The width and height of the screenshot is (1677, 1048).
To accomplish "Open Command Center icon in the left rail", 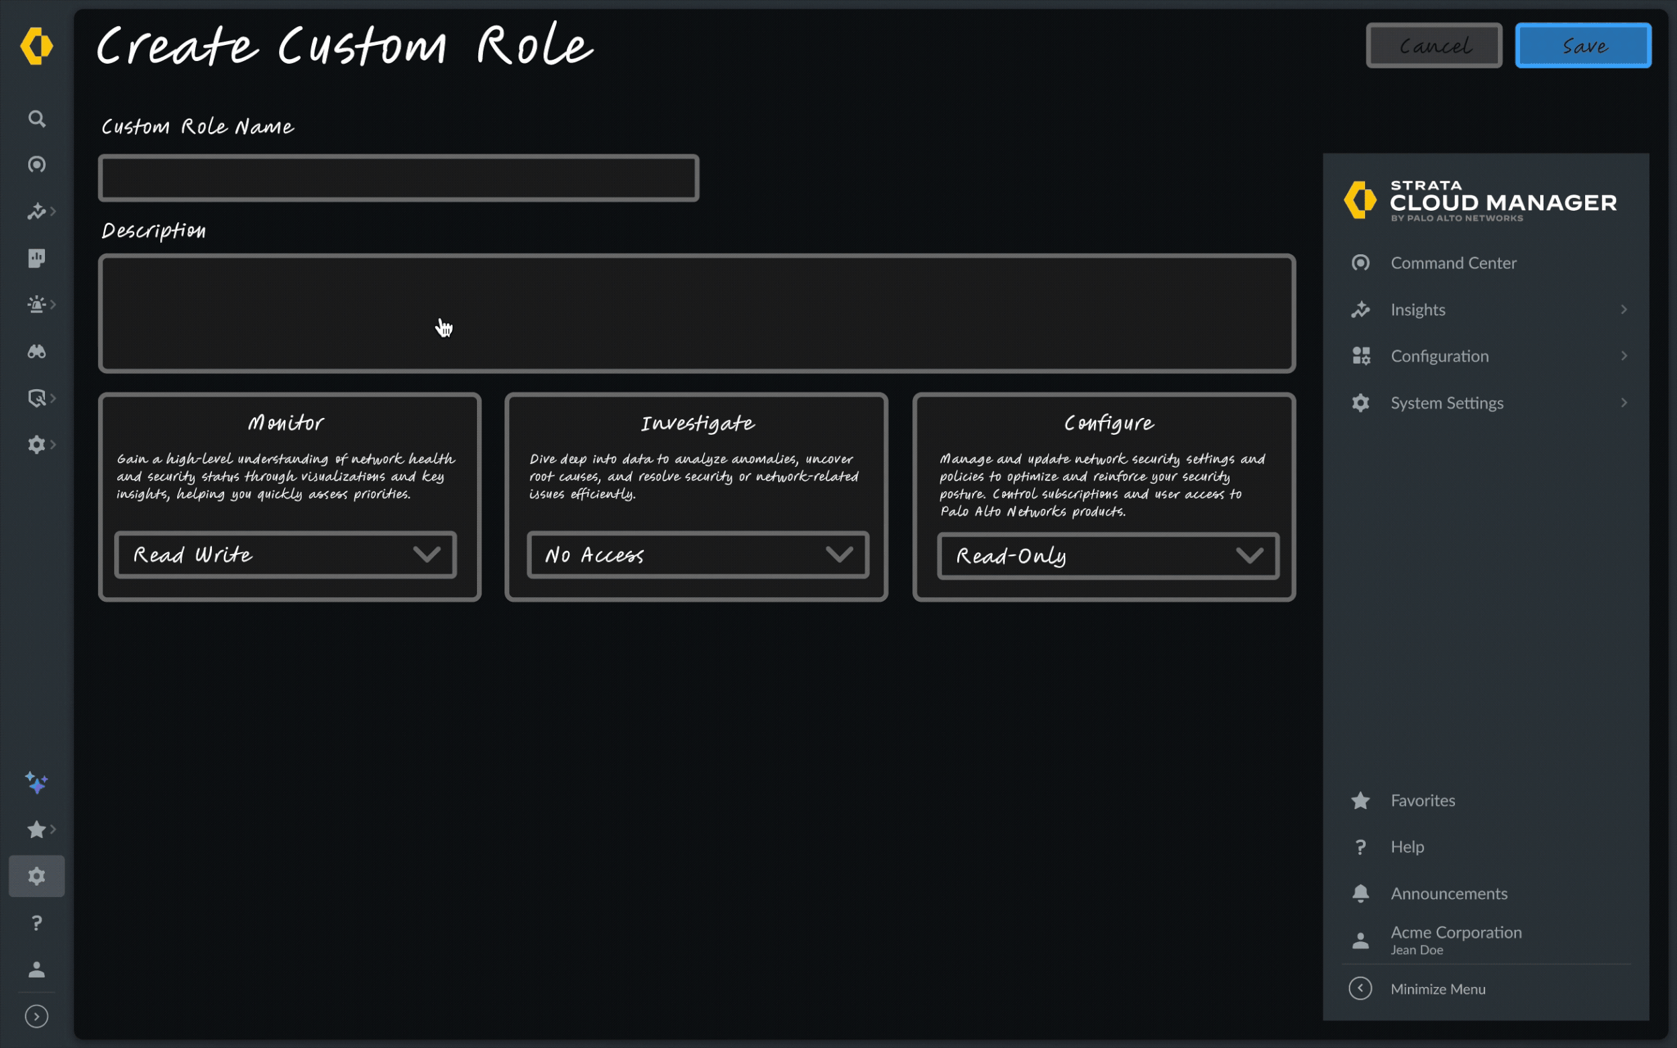I will click(37, 165).
